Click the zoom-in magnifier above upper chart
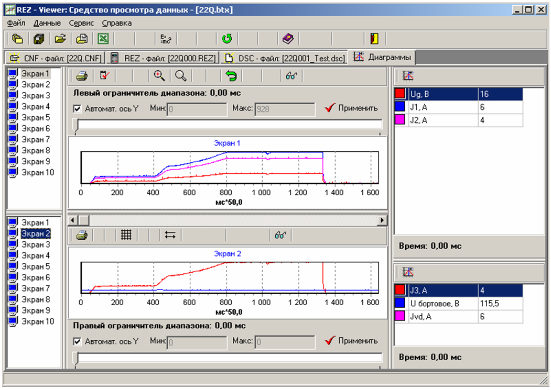The width and height of the screenshot is (551, 390). click(x=159, y=76)
